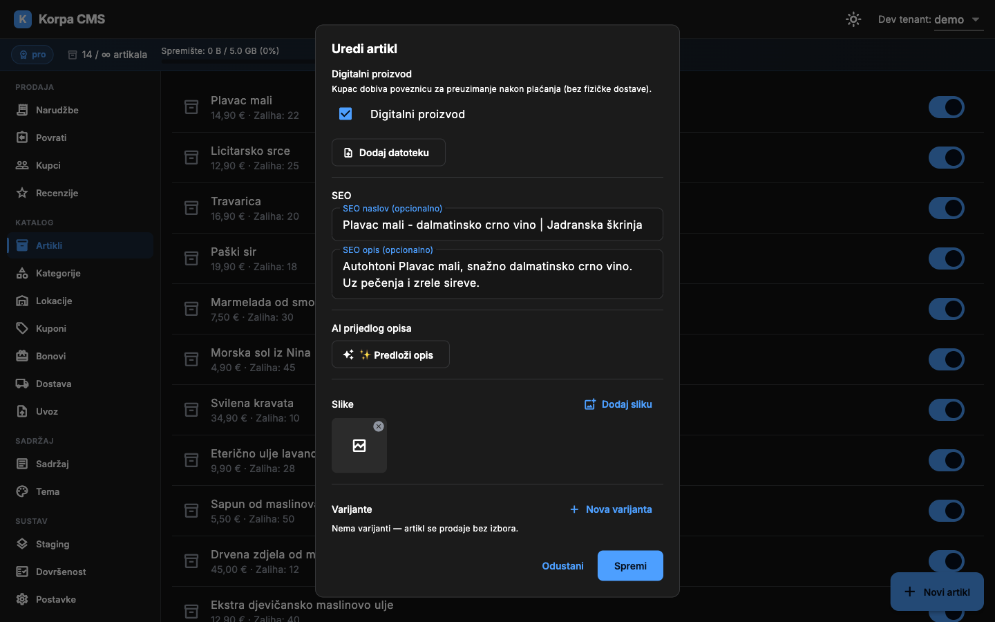Click the Dovršenost checklist icon
The width and height of the screenshot is (995, 622).
(22, 572)
